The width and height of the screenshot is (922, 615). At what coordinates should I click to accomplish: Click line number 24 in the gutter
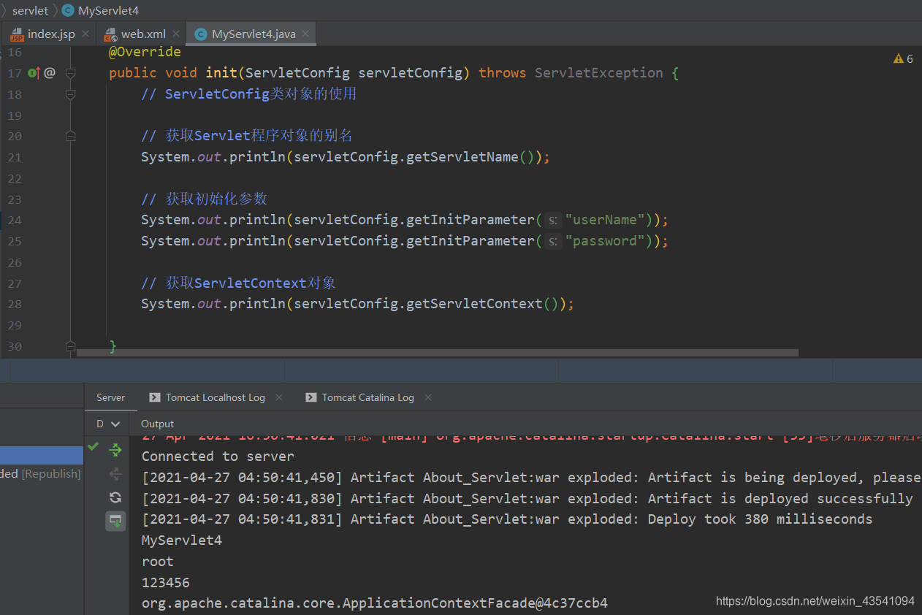point(15,220)
